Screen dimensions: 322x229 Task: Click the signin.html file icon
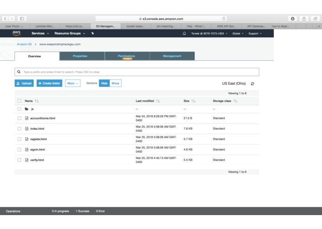click(x=27, y=150)
